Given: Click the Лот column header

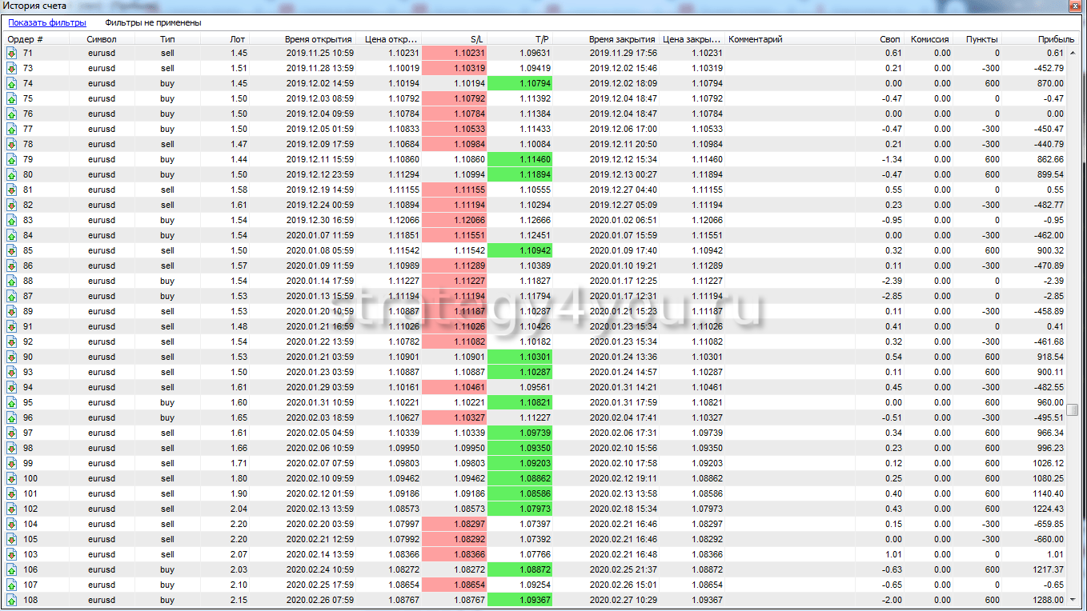Looking at the screenshot, I should pos(237,39).
